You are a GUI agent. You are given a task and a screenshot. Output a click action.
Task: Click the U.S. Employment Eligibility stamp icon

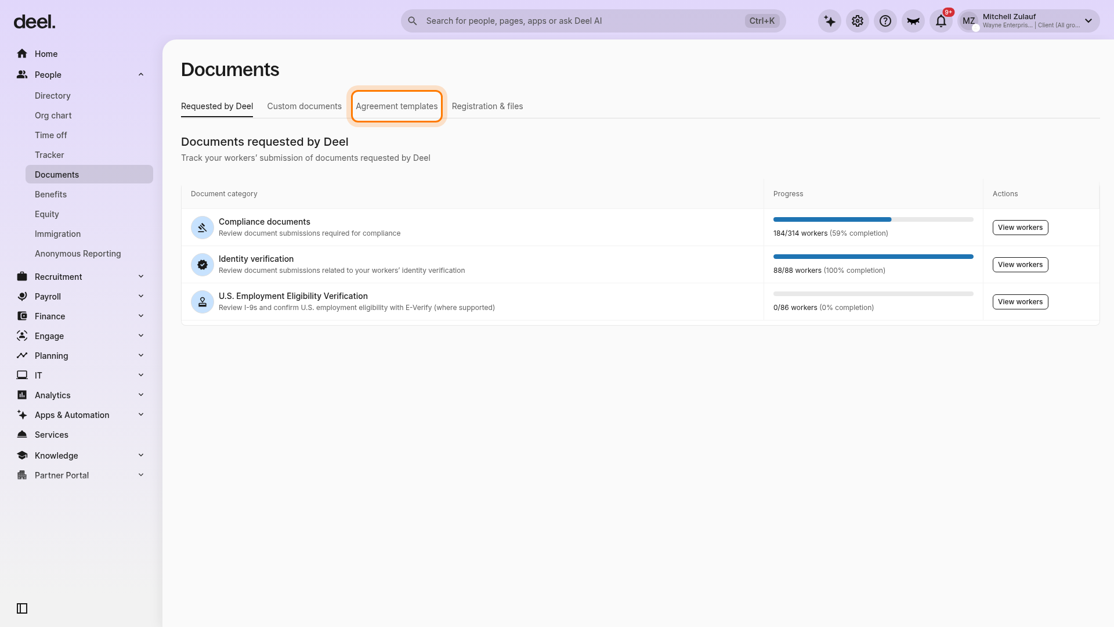pyautogui.click(x=202, y=302)
